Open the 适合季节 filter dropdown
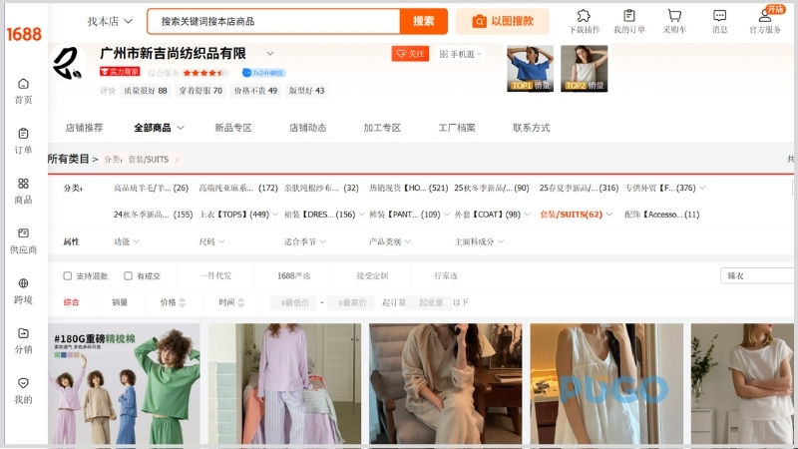The width and height of the screenshot is (798, 449). click(x=305, y=241)
